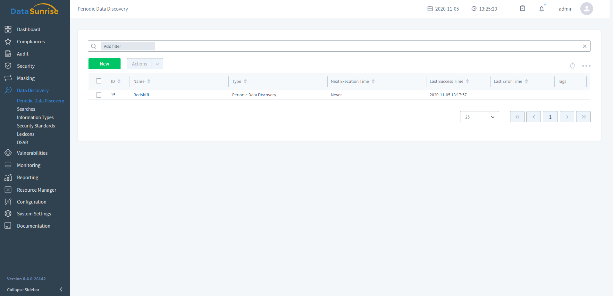
Task: Open the three-dots table options menu
Action: 586,66
